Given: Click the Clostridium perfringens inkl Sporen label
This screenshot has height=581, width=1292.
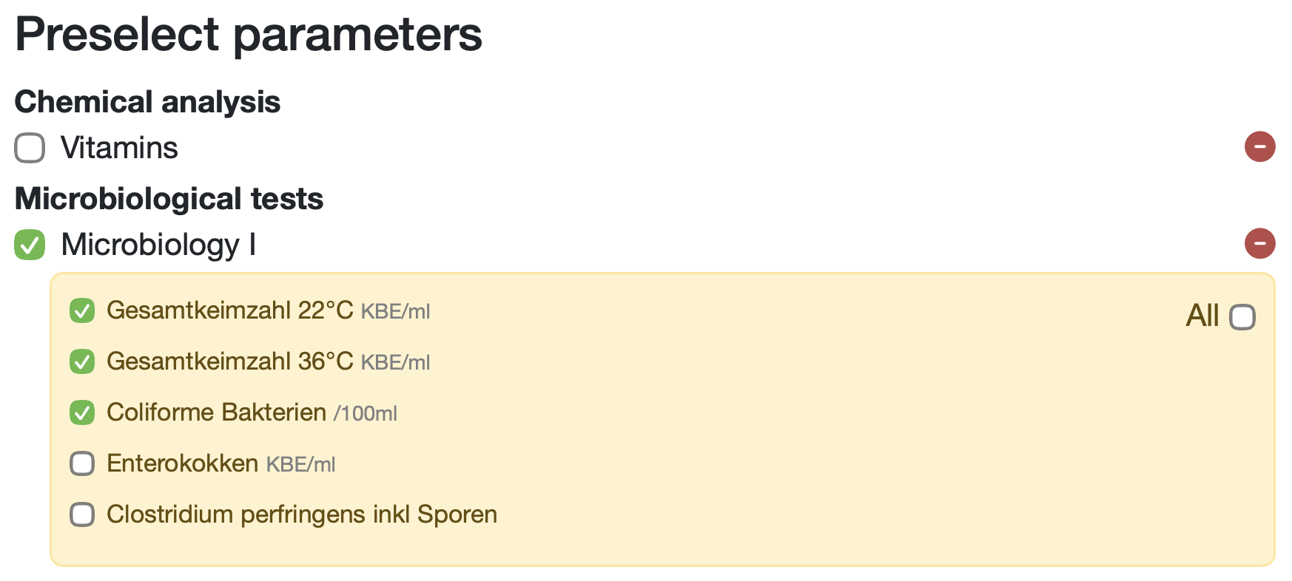Looking at the screenshot, I should click(301, 514).
